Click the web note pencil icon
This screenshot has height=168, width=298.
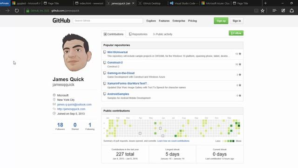pyautogui.click(x=283, y=10)
